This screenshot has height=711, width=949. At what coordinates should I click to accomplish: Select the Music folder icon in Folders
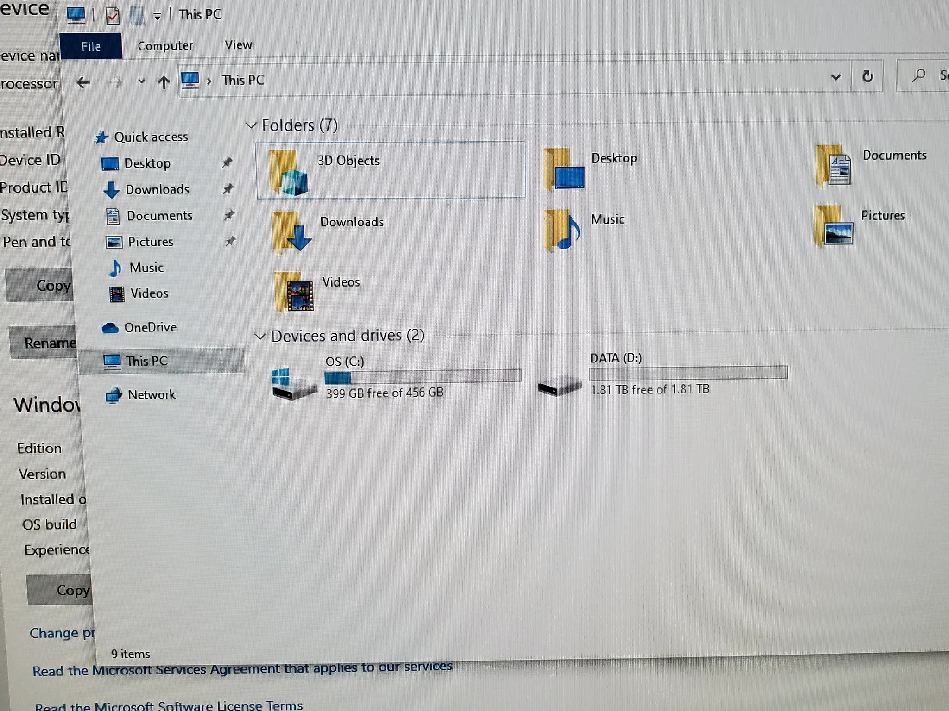pos(562,230)
